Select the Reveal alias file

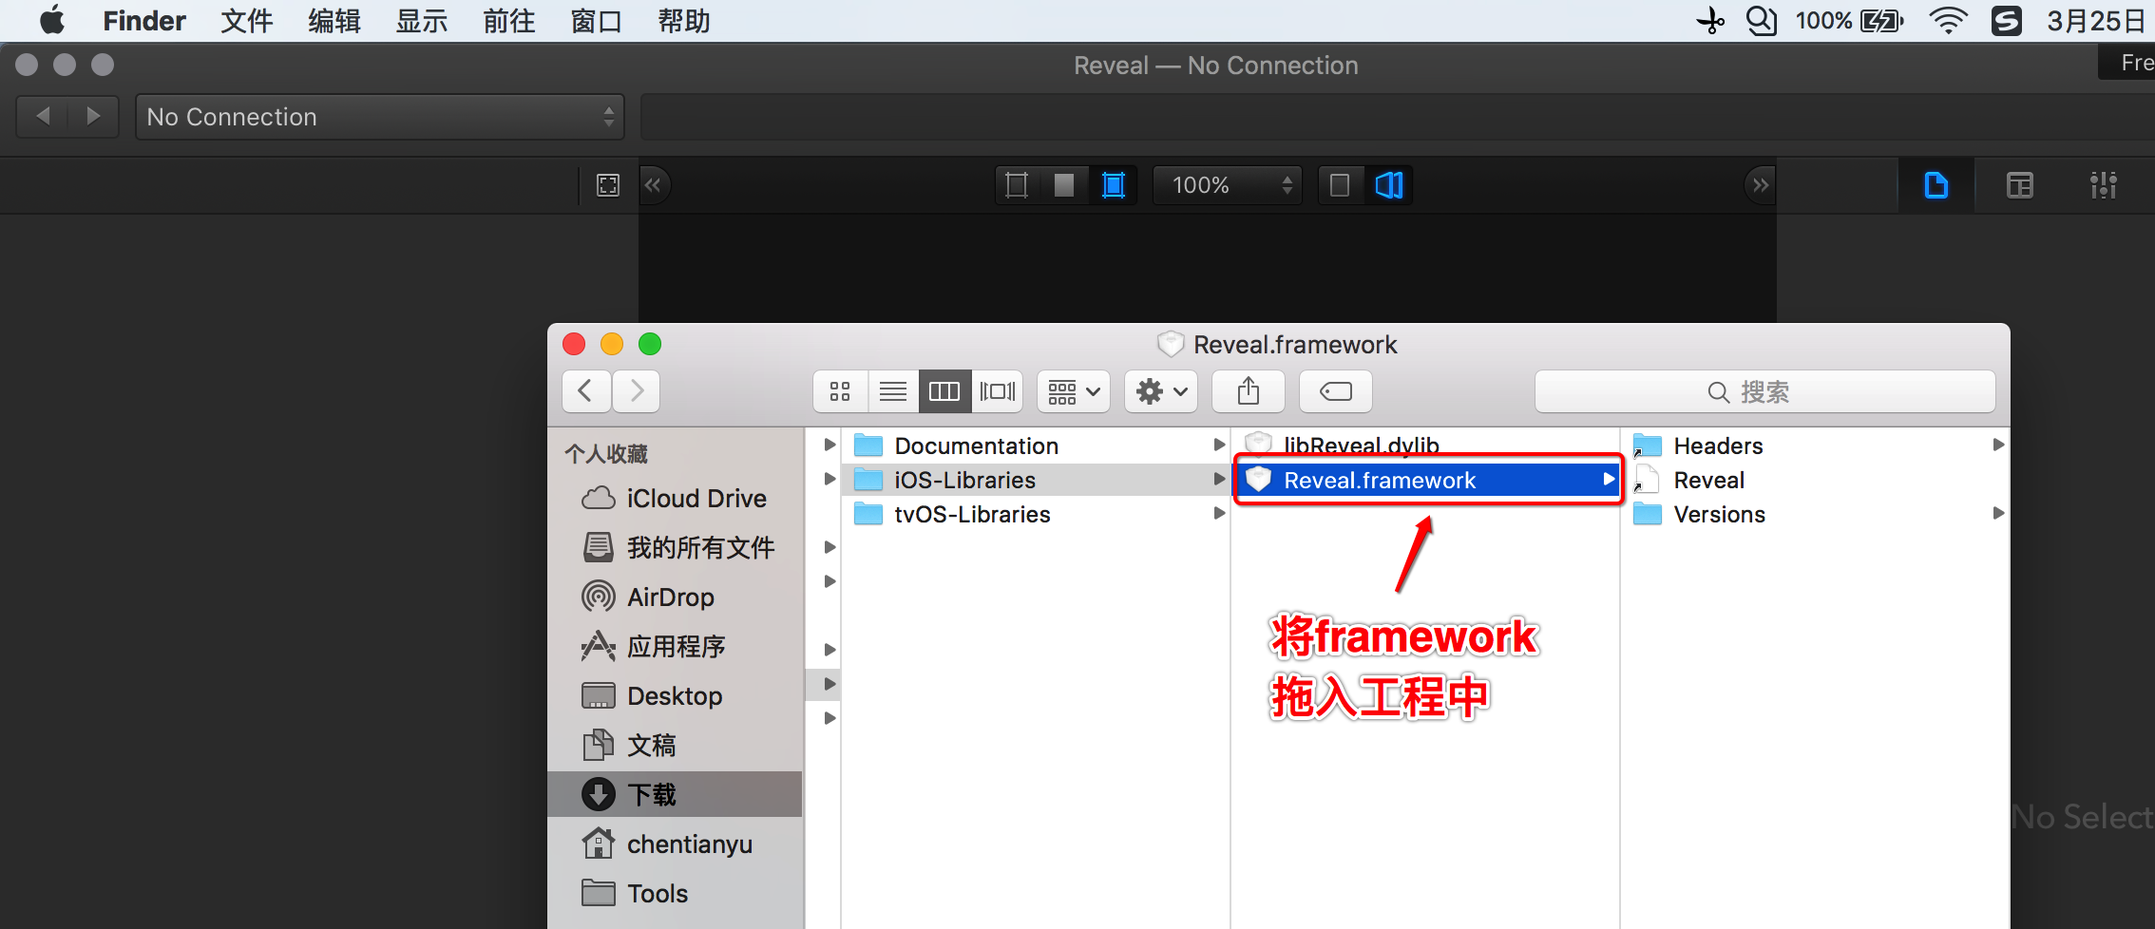(1817, 480)
